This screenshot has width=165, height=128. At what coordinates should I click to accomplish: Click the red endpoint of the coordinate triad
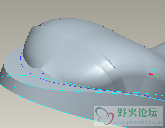[150, 74]
